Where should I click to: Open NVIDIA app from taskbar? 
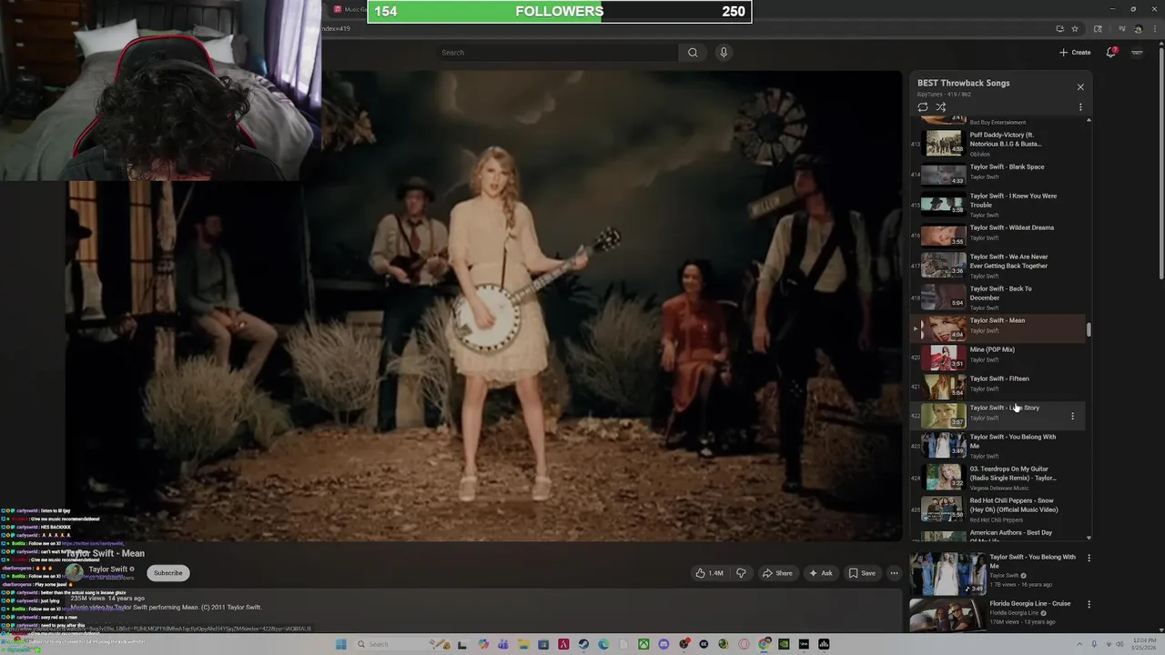pyautogui.click(x=784, y=644)
